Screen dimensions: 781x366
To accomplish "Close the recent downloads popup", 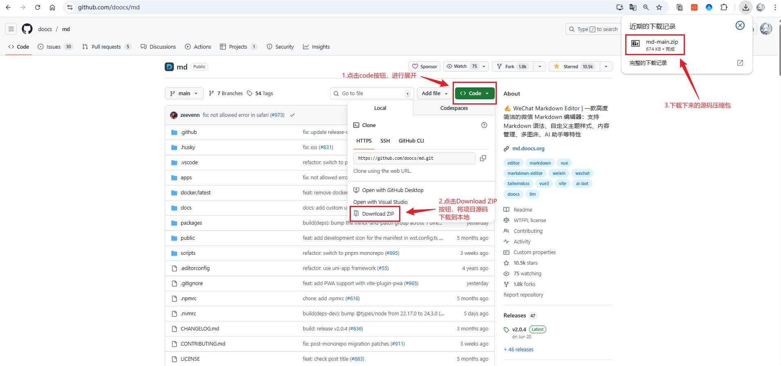I will [740, 25].
